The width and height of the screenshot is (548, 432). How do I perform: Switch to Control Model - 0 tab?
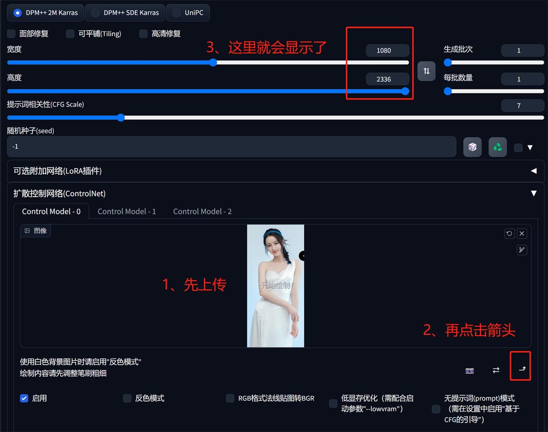coord(51,211)
